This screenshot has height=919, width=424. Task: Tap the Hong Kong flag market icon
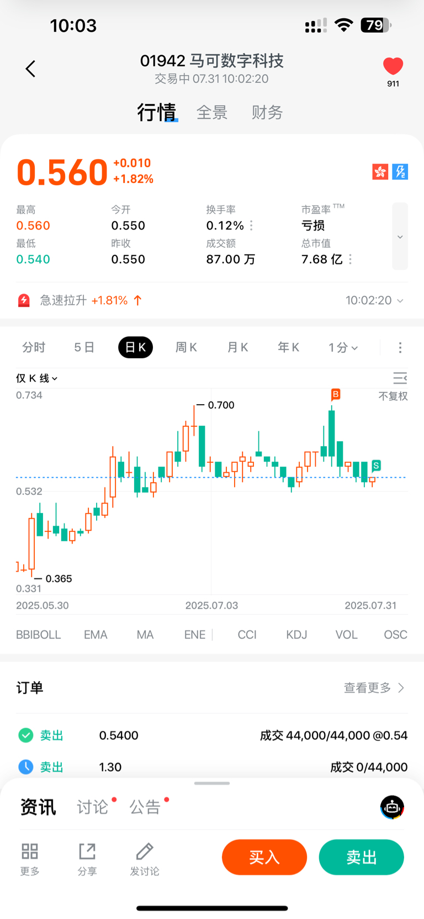(x=380, y=172)
